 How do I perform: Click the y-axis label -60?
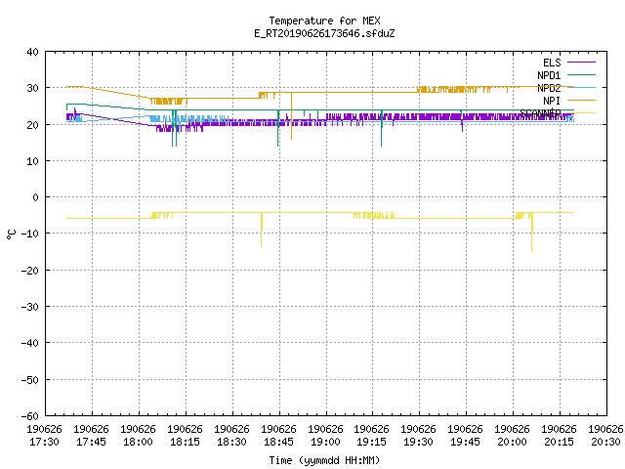point(30,416)
